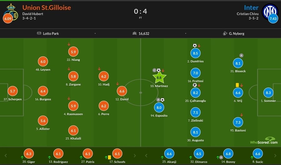The image size is (281, 165).
Task: Select Sommer's 8.3 rating circle
Action: (x=269, y=93)
